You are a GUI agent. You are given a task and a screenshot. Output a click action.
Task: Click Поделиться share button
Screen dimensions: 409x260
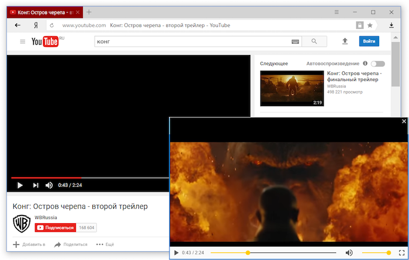(x=71, y=244)
